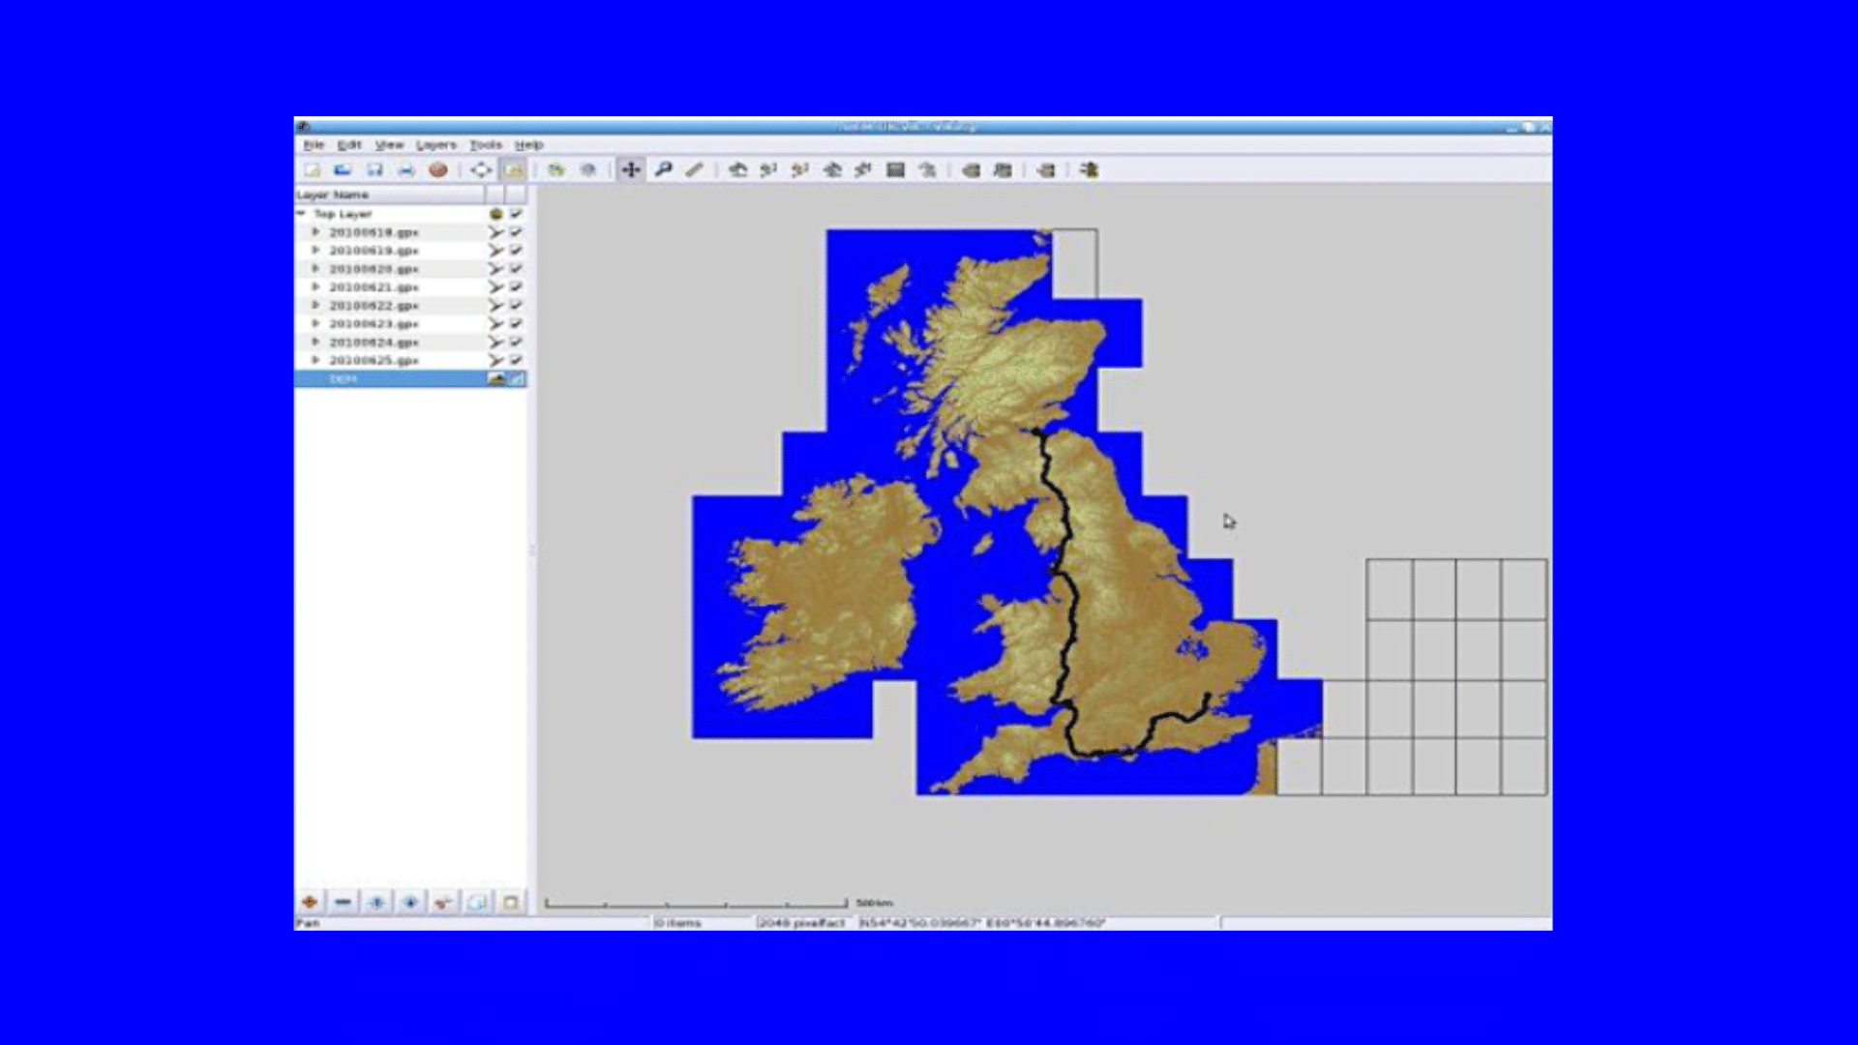1858x1045 pixels.
Task: Open the Layers menu
Action: pyautogui.click(x=435, y=145)
